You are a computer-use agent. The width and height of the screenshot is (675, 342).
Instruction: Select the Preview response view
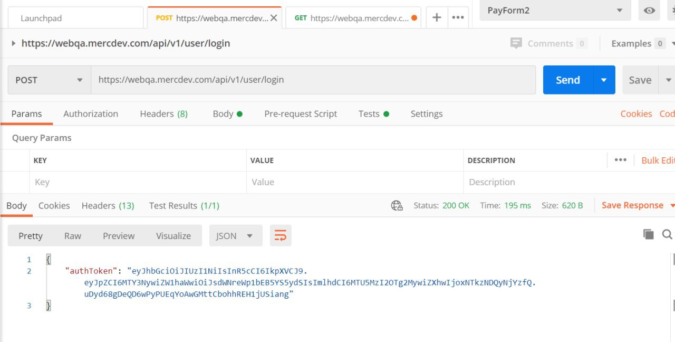(x=119, y=236)
